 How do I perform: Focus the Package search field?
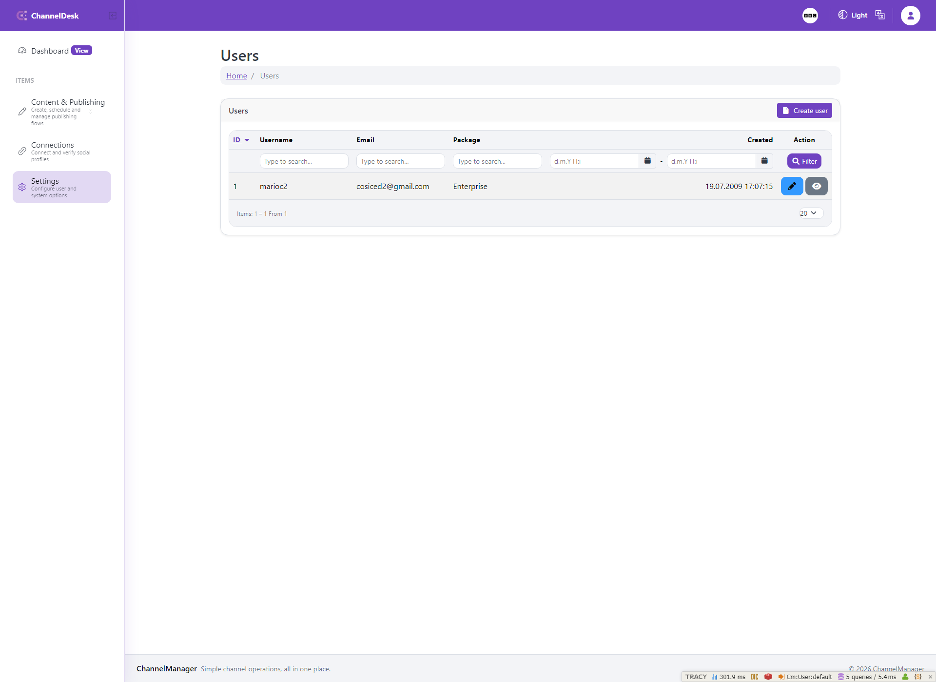click(x=497, y=161)
